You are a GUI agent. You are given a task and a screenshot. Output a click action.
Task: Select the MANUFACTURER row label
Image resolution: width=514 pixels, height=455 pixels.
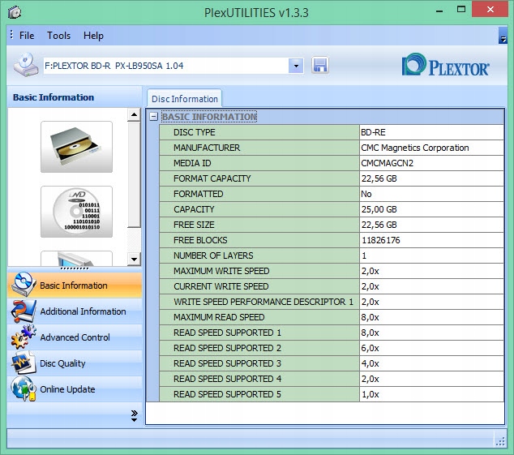[x=259, y=148]
